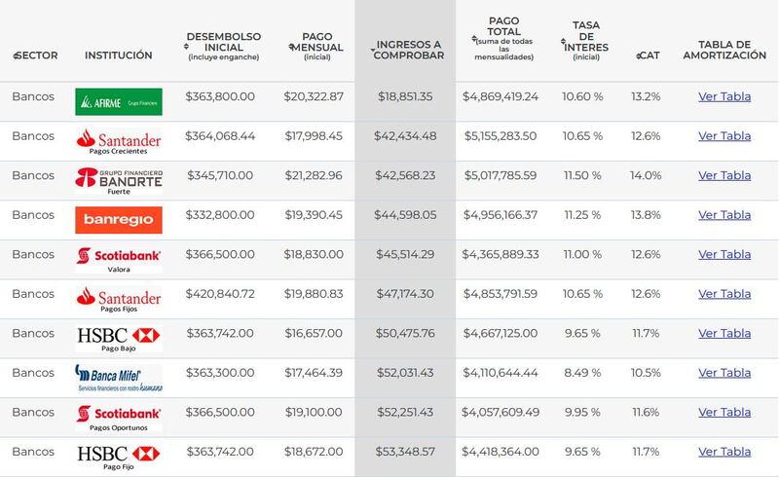Click the HSBC Pago Fijo logo
Image resolution: width=779 pixels, height=477 pixels.
click(118, 457)
